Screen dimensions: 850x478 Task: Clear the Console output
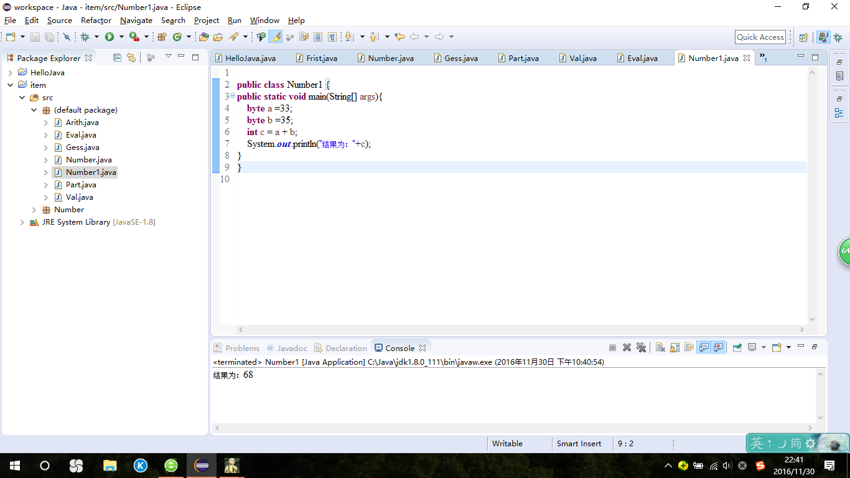tap(660, 347)
